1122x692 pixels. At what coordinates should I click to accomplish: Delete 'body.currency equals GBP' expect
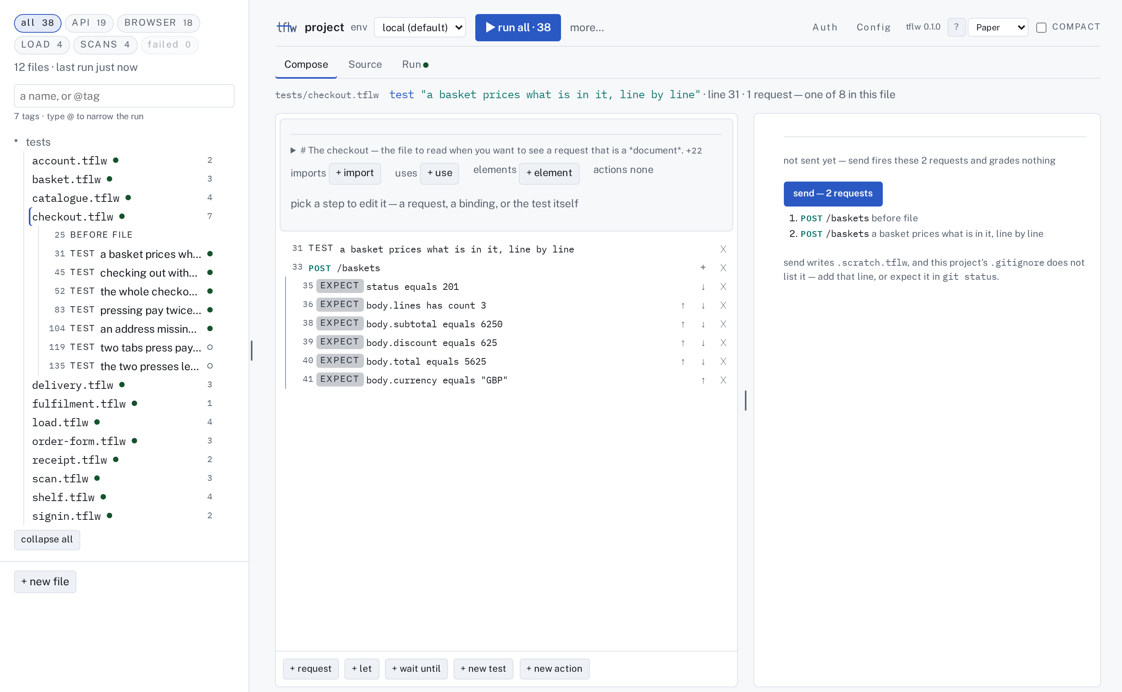click(723, 381)
